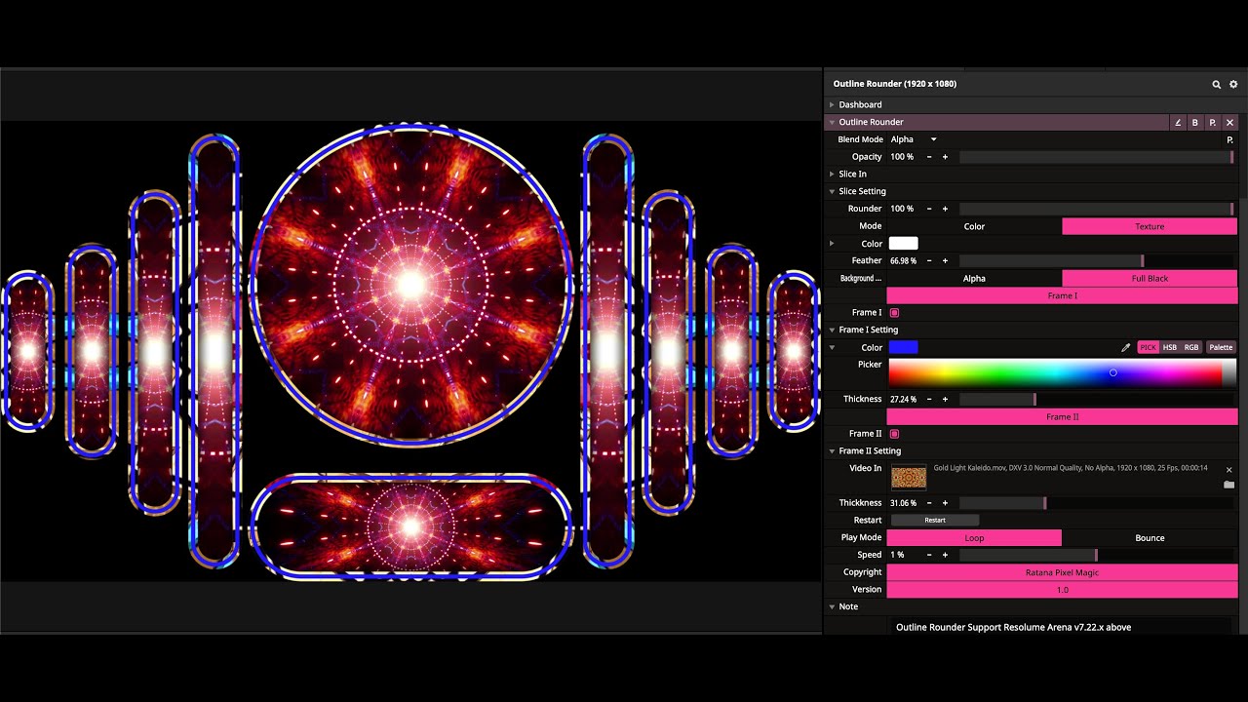Increase Frame II Thickkness with plus

(945, 503)
